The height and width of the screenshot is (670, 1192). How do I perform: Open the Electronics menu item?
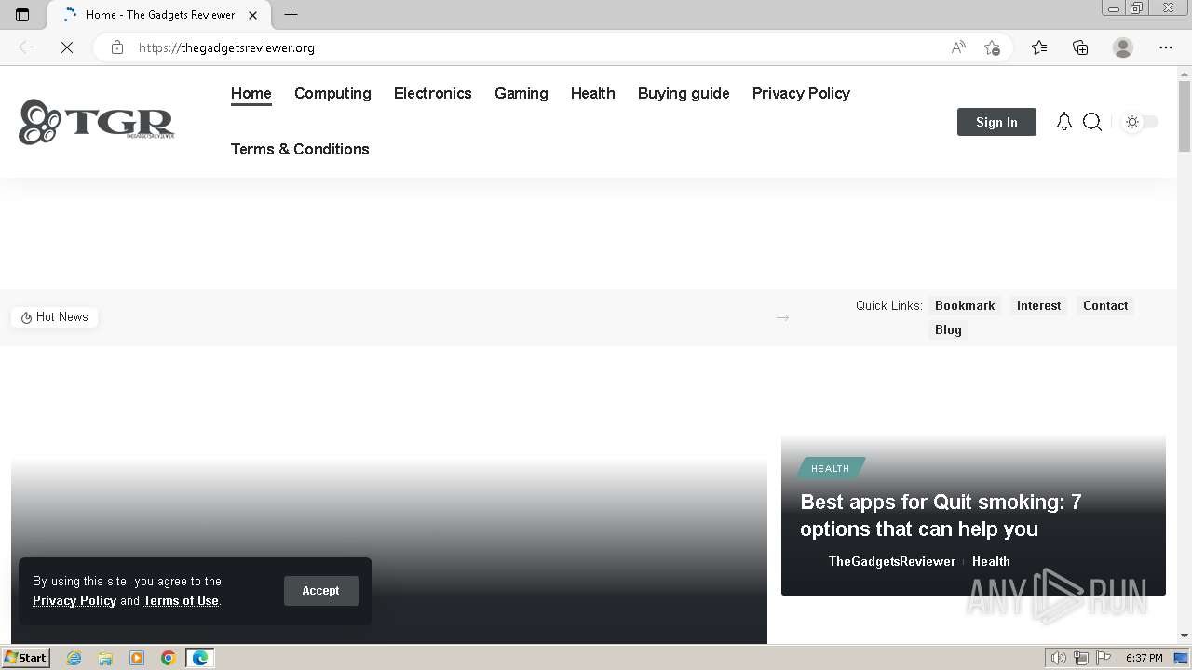tap(433, 93)
